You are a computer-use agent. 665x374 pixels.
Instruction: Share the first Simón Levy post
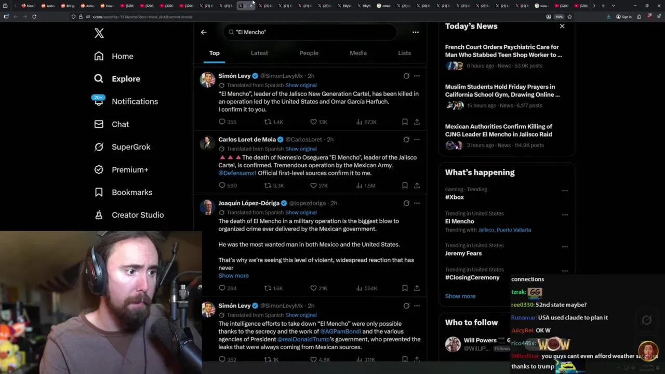(417, 122)
